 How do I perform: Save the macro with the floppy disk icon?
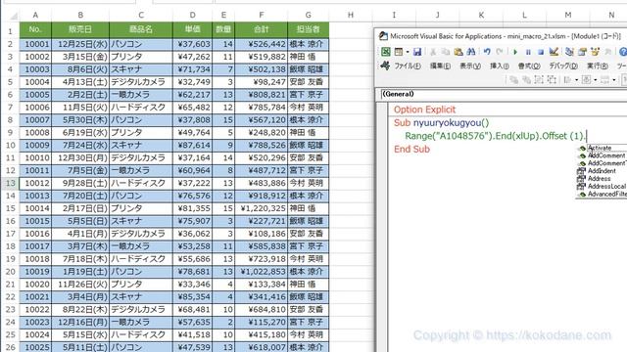(417, 52)
